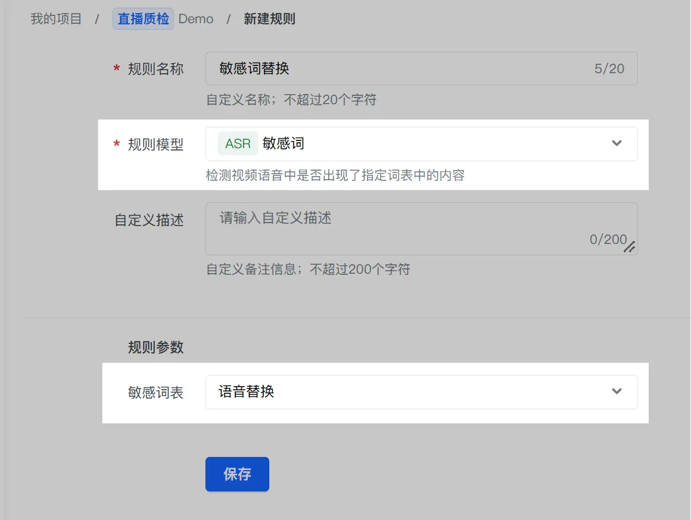Click the chevron arrow in 规则模型 select
The width and height of the screenshot is (691, 520).
617,143
